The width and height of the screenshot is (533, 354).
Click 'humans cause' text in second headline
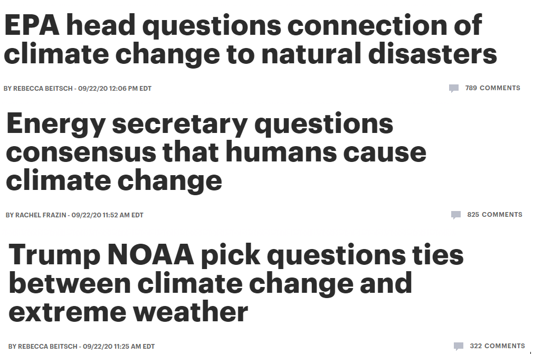[x=326, y=151]
